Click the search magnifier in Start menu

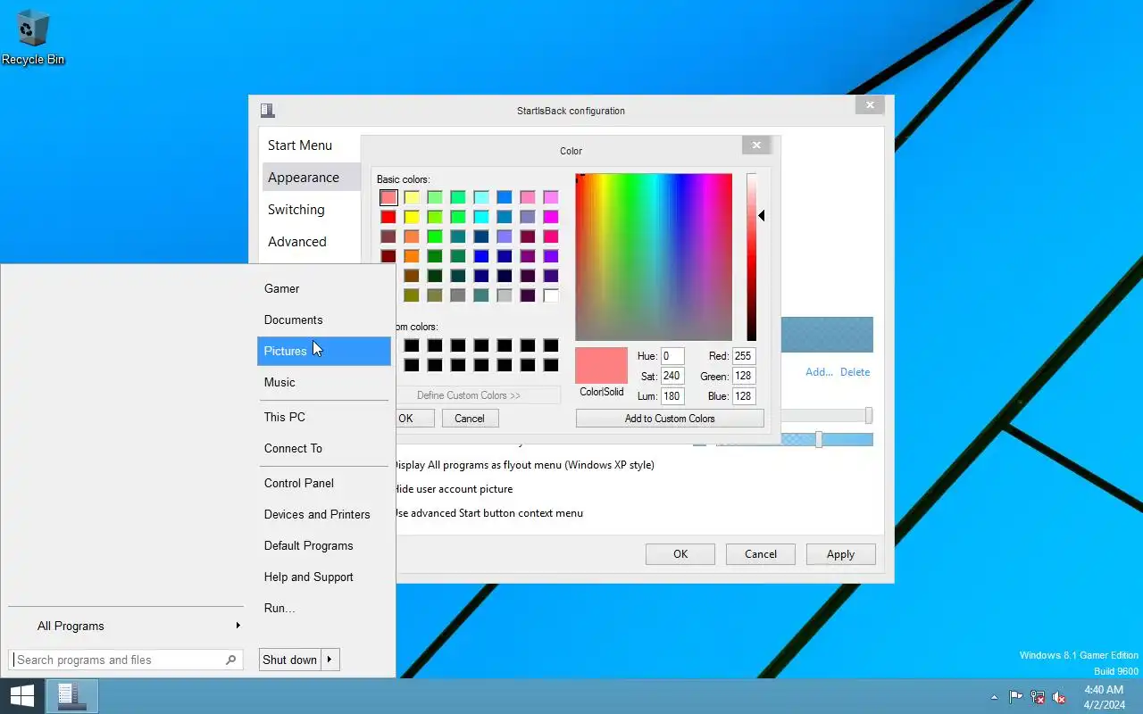click(230, 660)
